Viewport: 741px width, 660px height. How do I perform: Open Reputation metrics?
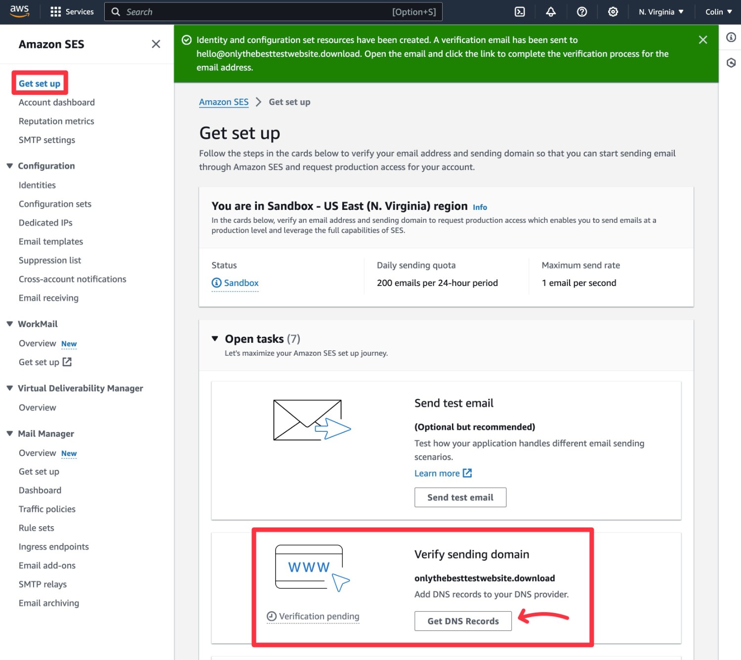pyautogui.click(x=56, y=121)
